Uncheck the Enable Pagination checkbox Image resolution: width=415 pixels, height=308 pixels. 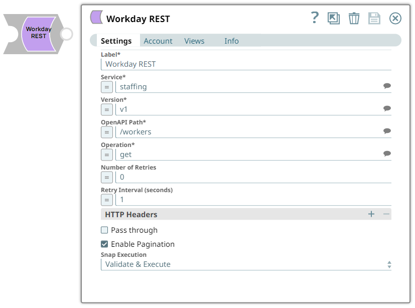click(x=104, y=244)
